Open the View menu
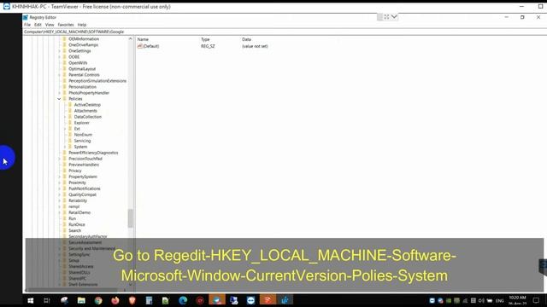This screenshot has width=547, height=307. click(x=50, y=25)
